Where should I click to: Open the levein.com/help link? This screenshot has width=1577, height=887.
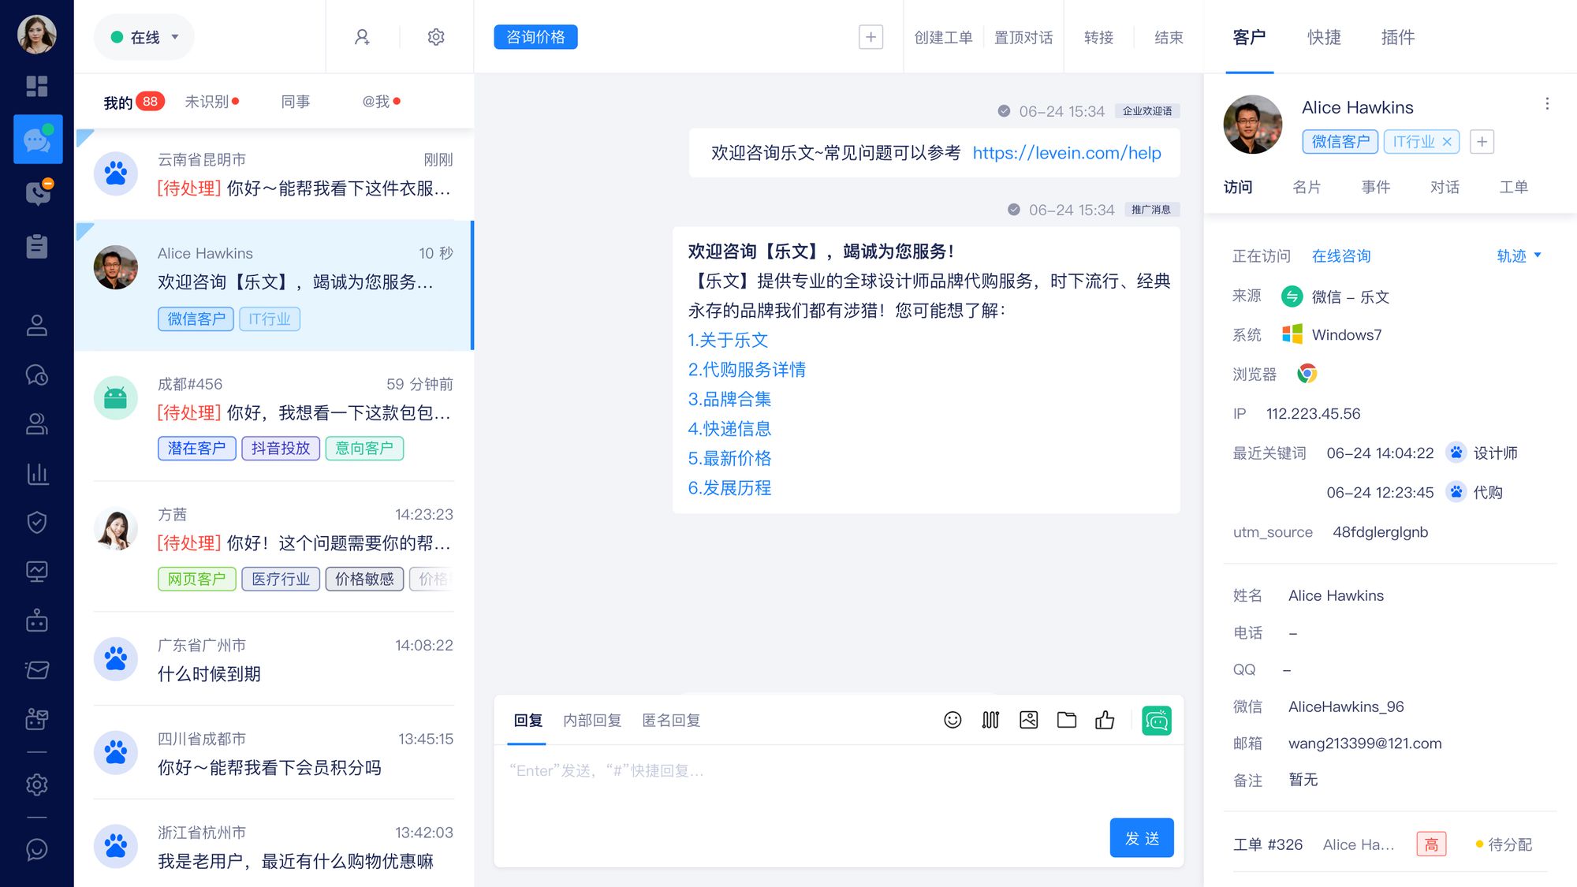[1066, 153]
